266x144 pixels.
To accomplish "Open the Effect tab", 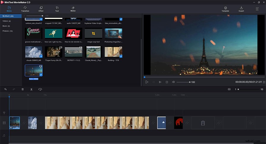I will (x=41, y=9).
